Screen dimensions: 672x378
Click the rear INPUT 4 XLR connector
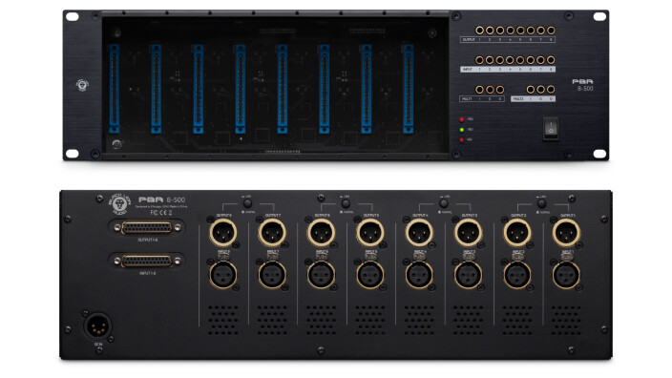point(419,275)
